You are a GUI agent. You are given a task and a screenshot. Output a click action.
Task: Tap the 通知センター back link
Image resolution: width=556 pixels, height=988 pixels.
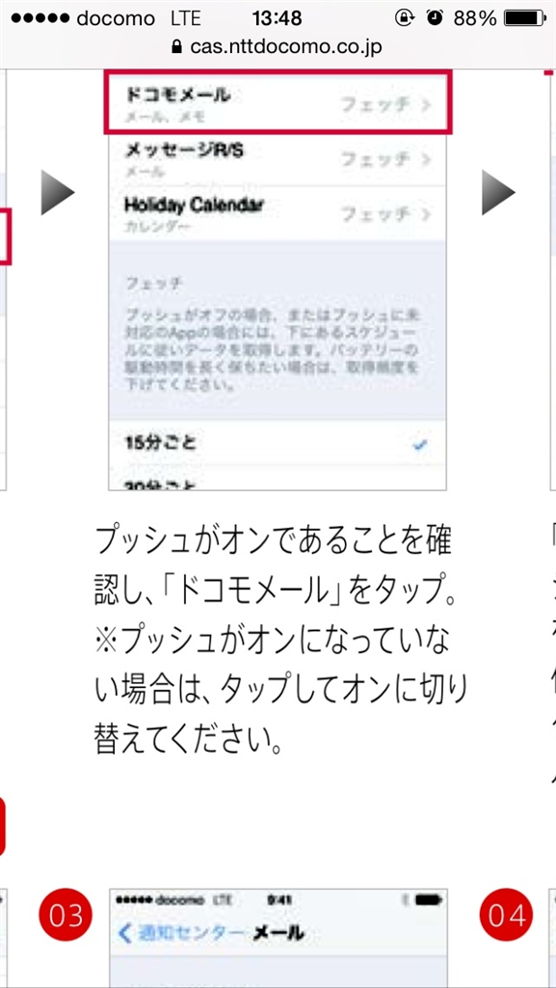pyautogui.click(x=181, y=933)
